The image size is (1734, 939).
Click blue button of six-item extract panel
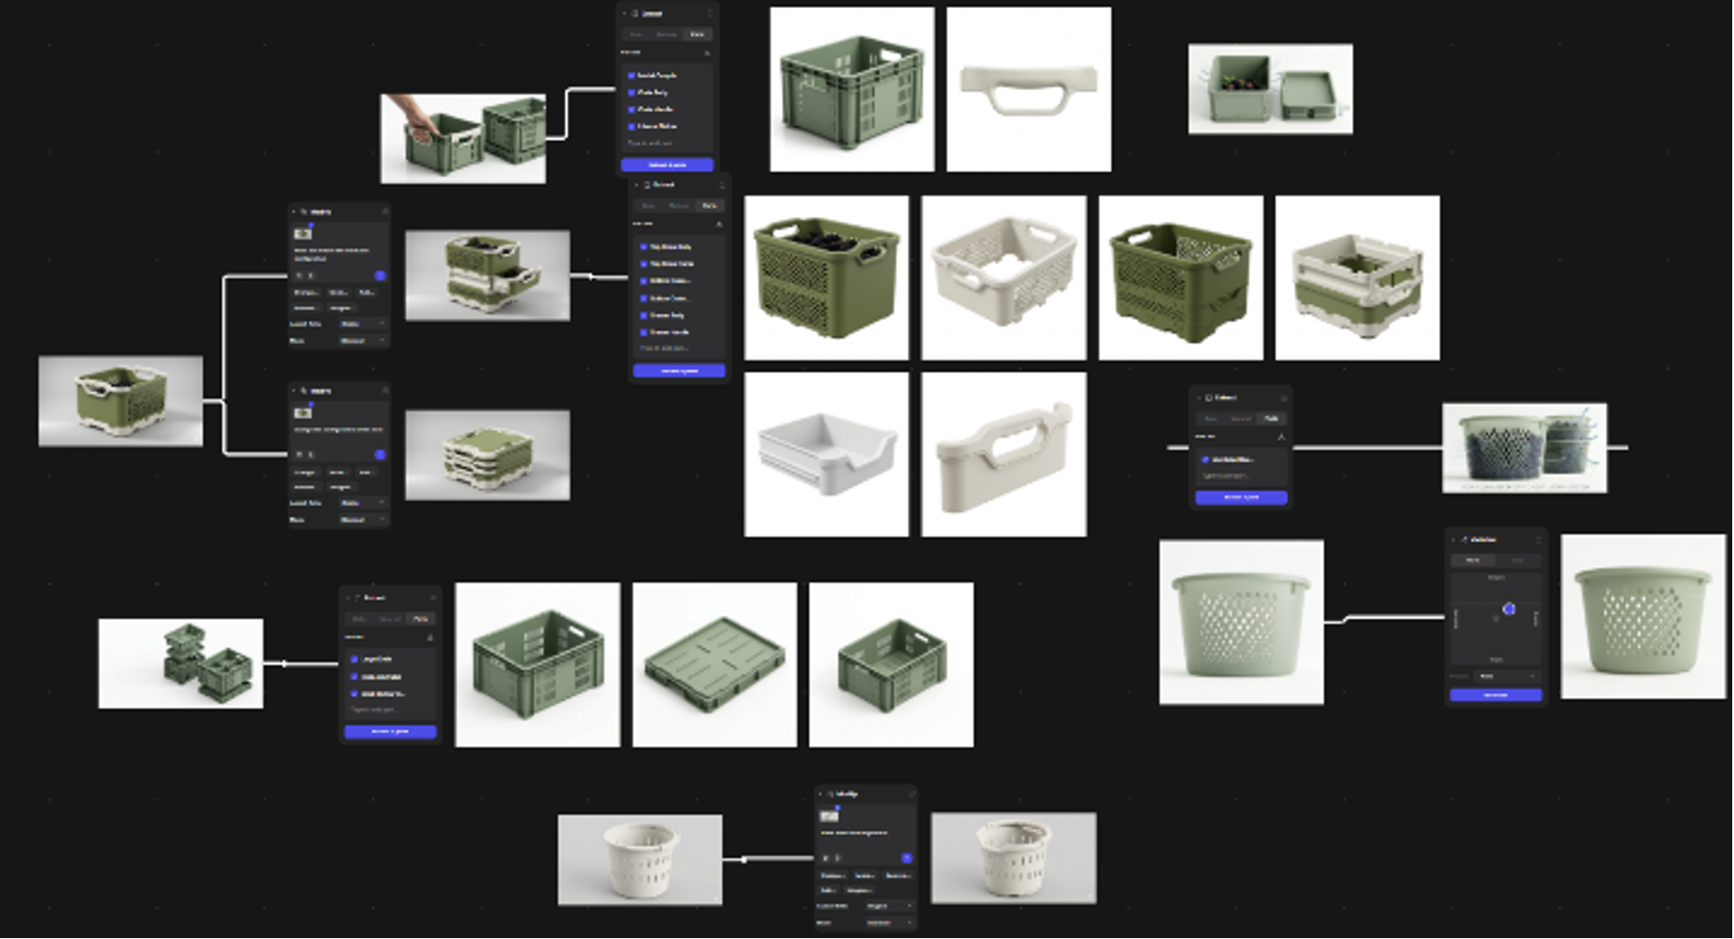(679, 370)
